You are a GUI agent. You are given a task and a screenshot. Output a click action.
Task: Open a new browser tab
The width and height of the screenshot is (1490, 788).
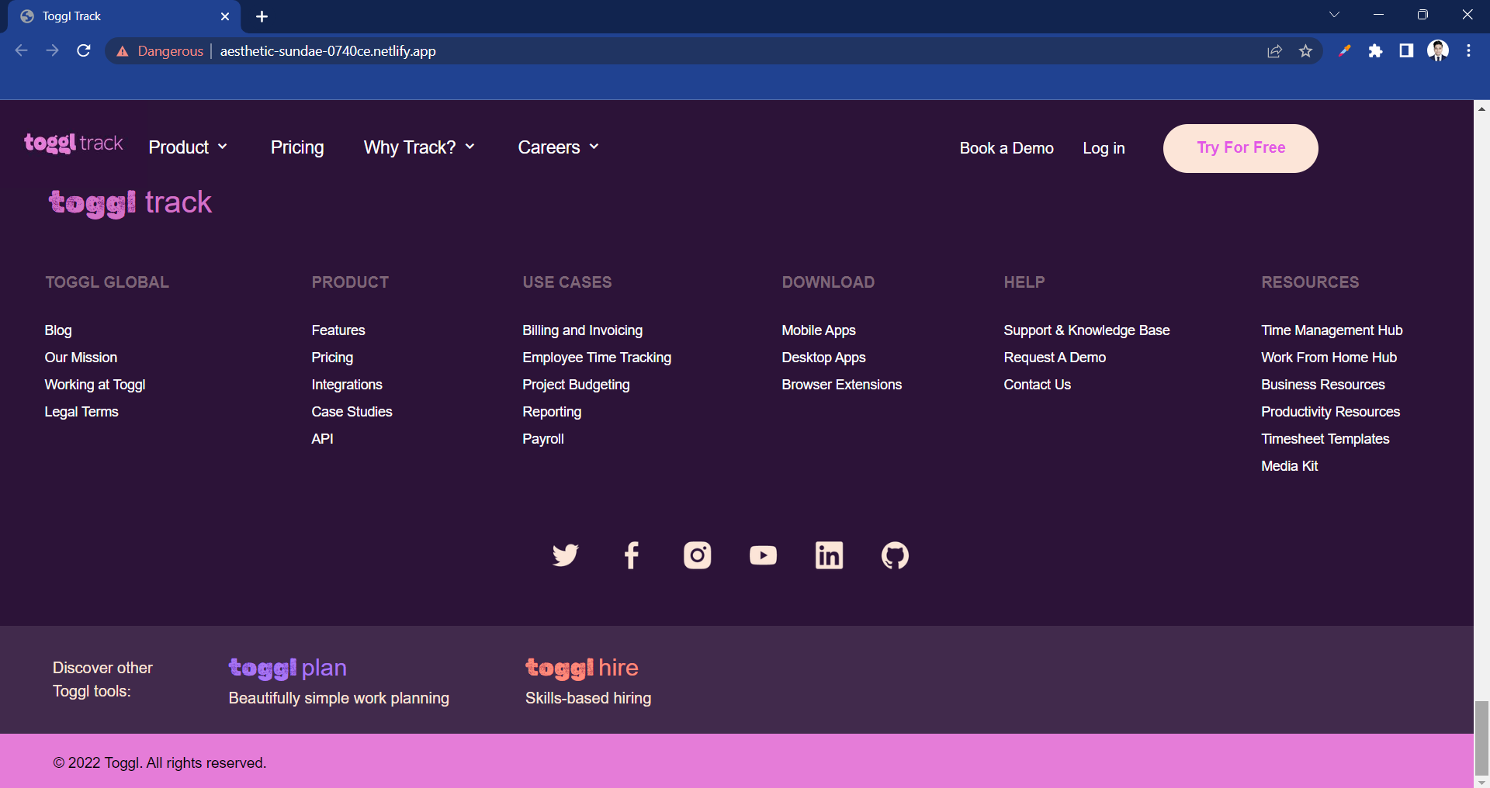tap(262, 16)
